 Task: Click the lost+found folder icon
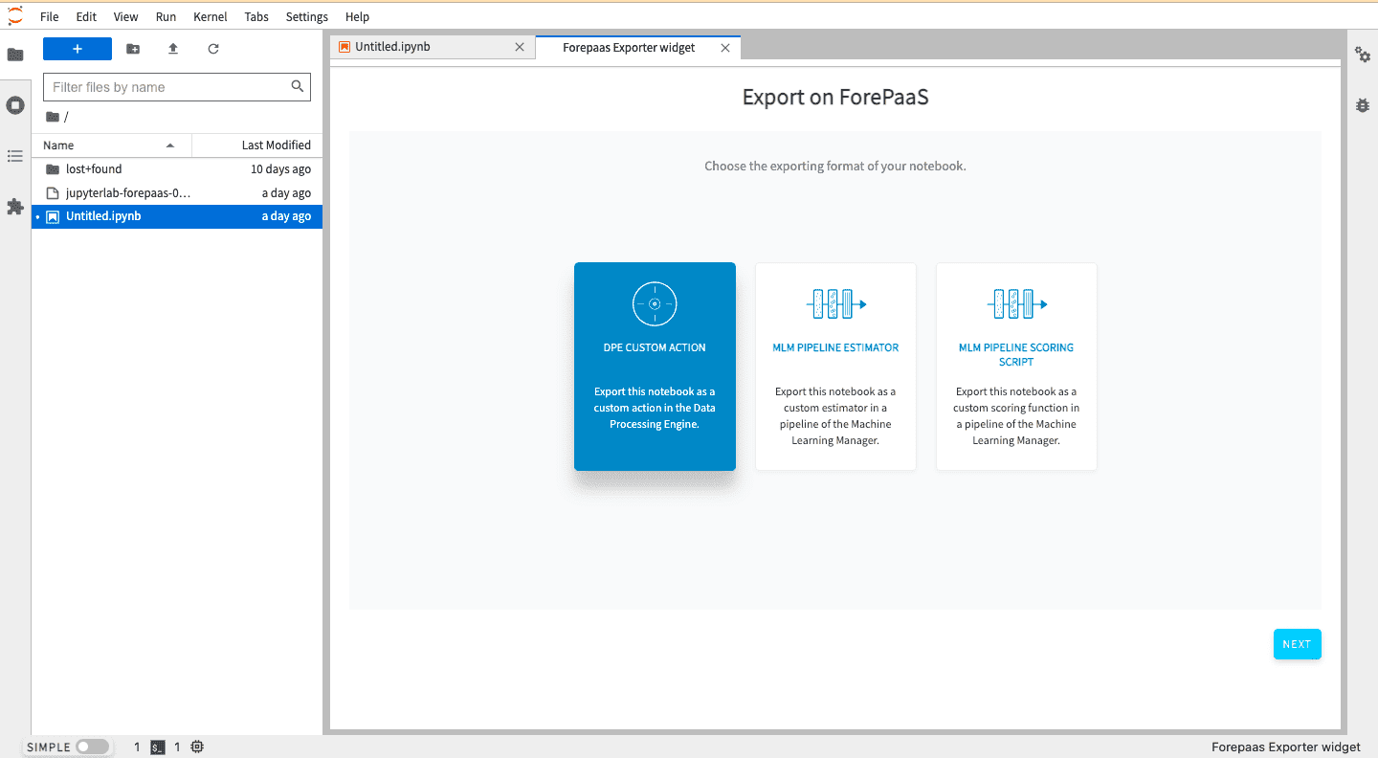pyautogui.click(x=53, y=169)
